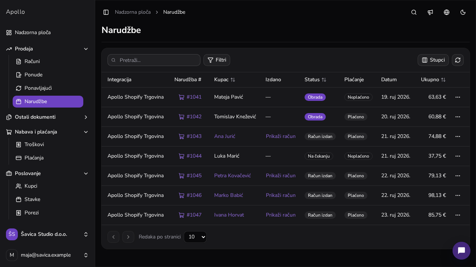
Task: Go to Nadzorna ploča in sidebar
Action: 47,33
